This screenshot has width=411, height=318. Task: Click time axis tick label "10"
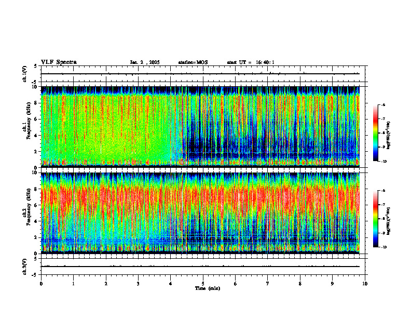click(x=365, y=284)
